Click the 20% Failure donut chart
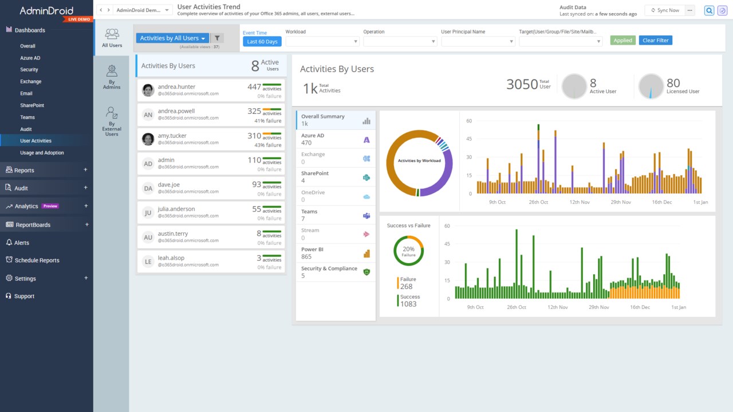Image resolution: width=733 pixels, height=412 pixels. [x=408, y=251]
